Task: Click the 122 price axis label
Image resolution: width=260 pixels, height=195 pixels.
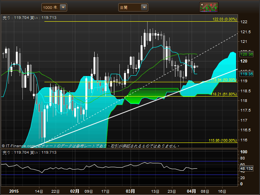Action: point(244,22)
